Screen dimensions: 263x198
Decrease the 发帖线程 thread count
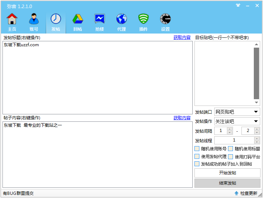pos(257,142)
